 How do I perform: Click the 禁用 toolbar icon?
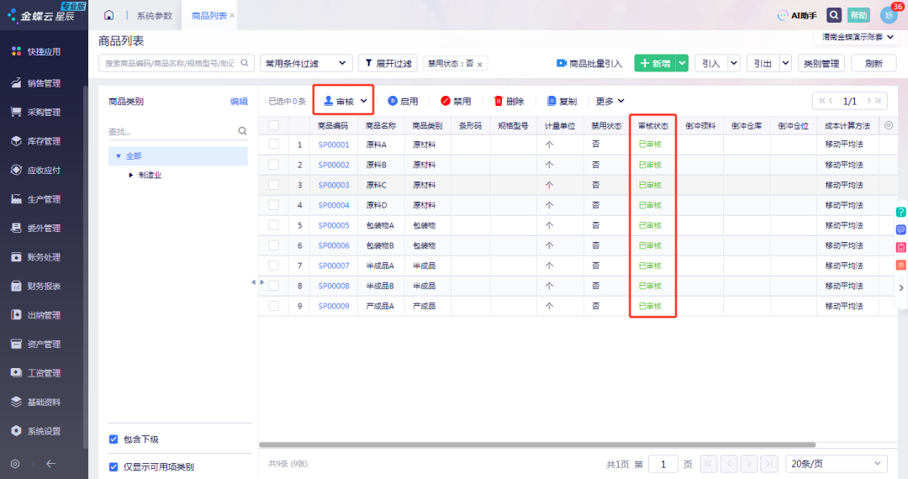445,101
